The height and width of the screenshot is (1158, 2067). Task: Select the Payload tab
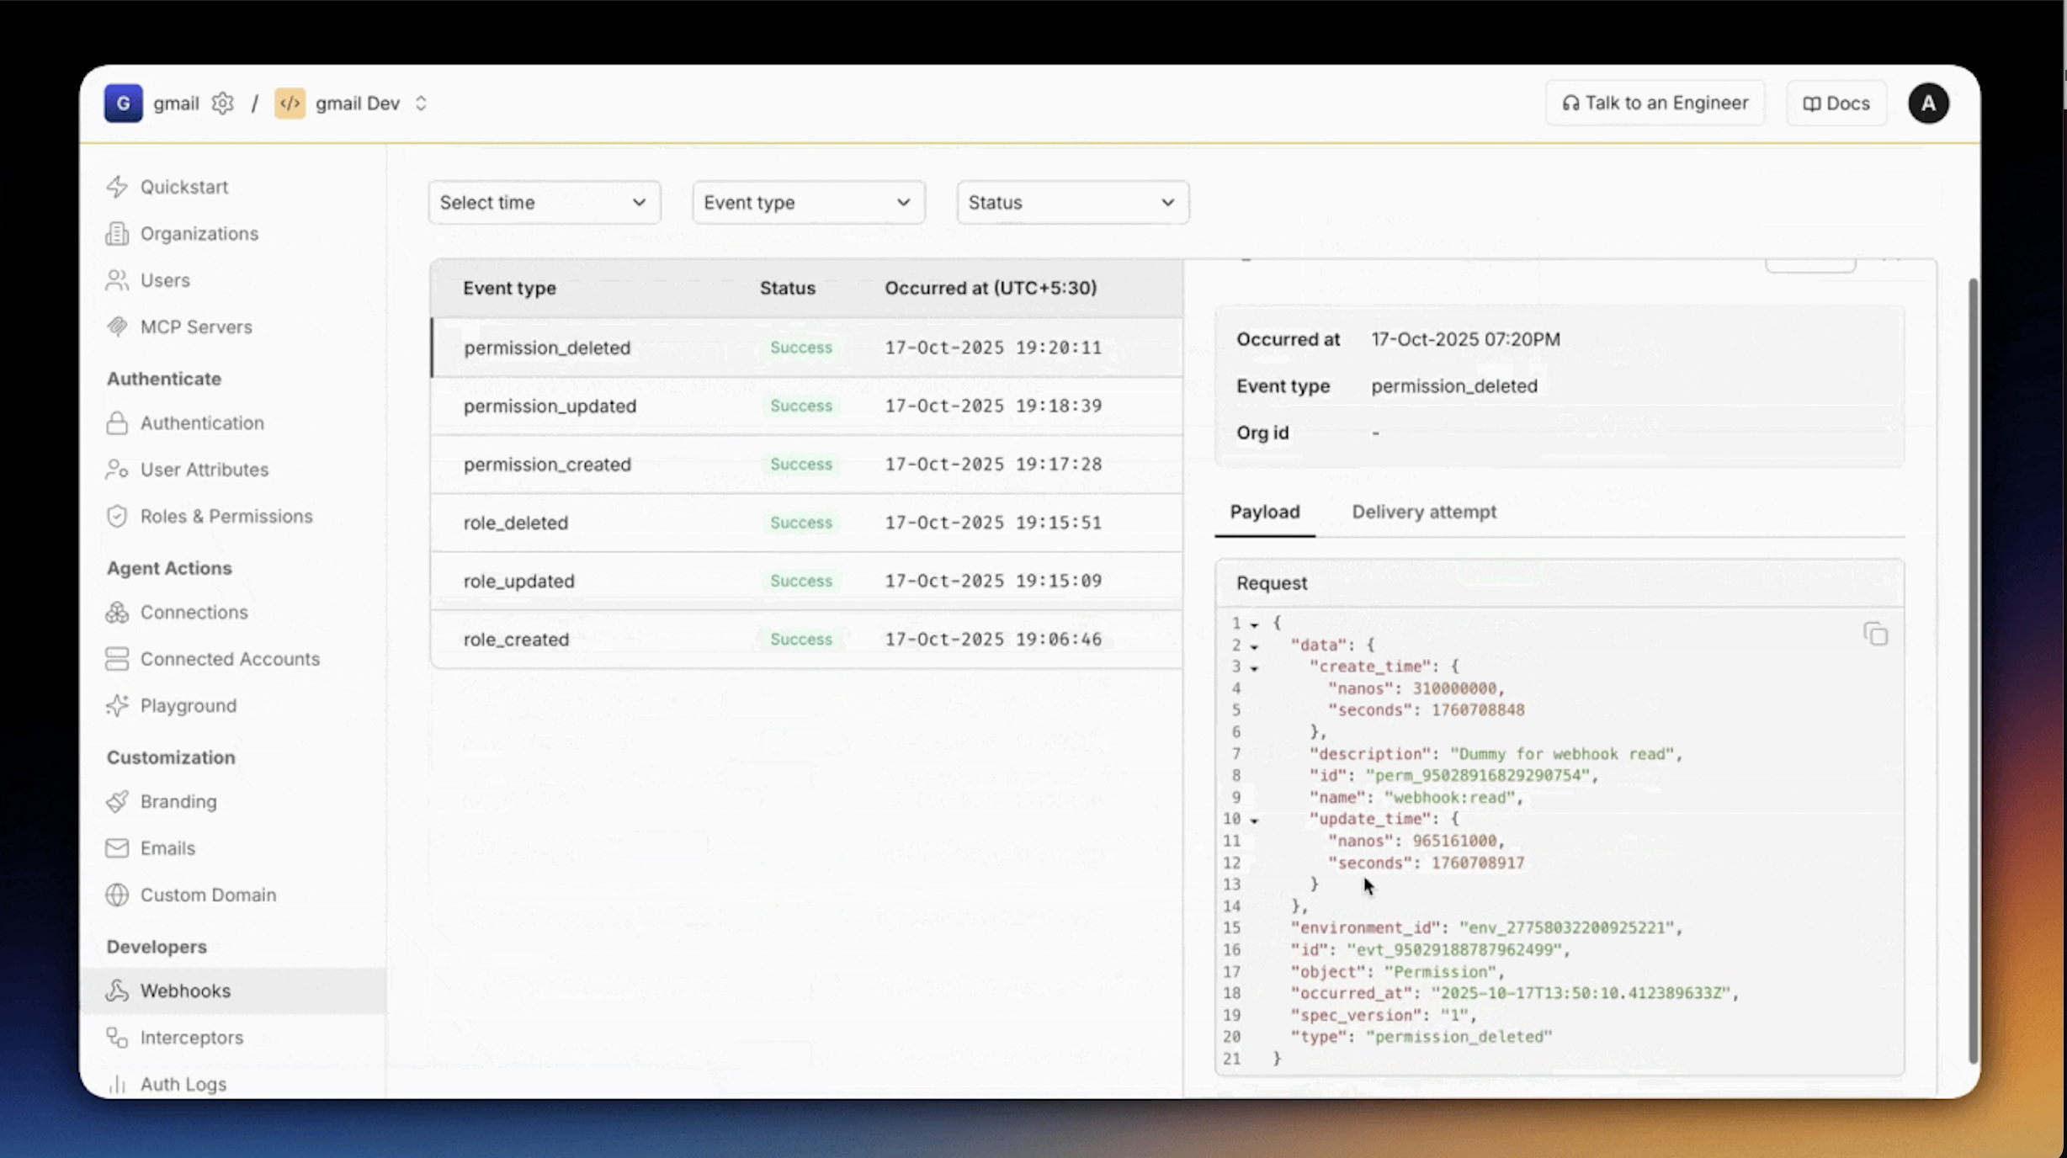(x=1264, y=512)
